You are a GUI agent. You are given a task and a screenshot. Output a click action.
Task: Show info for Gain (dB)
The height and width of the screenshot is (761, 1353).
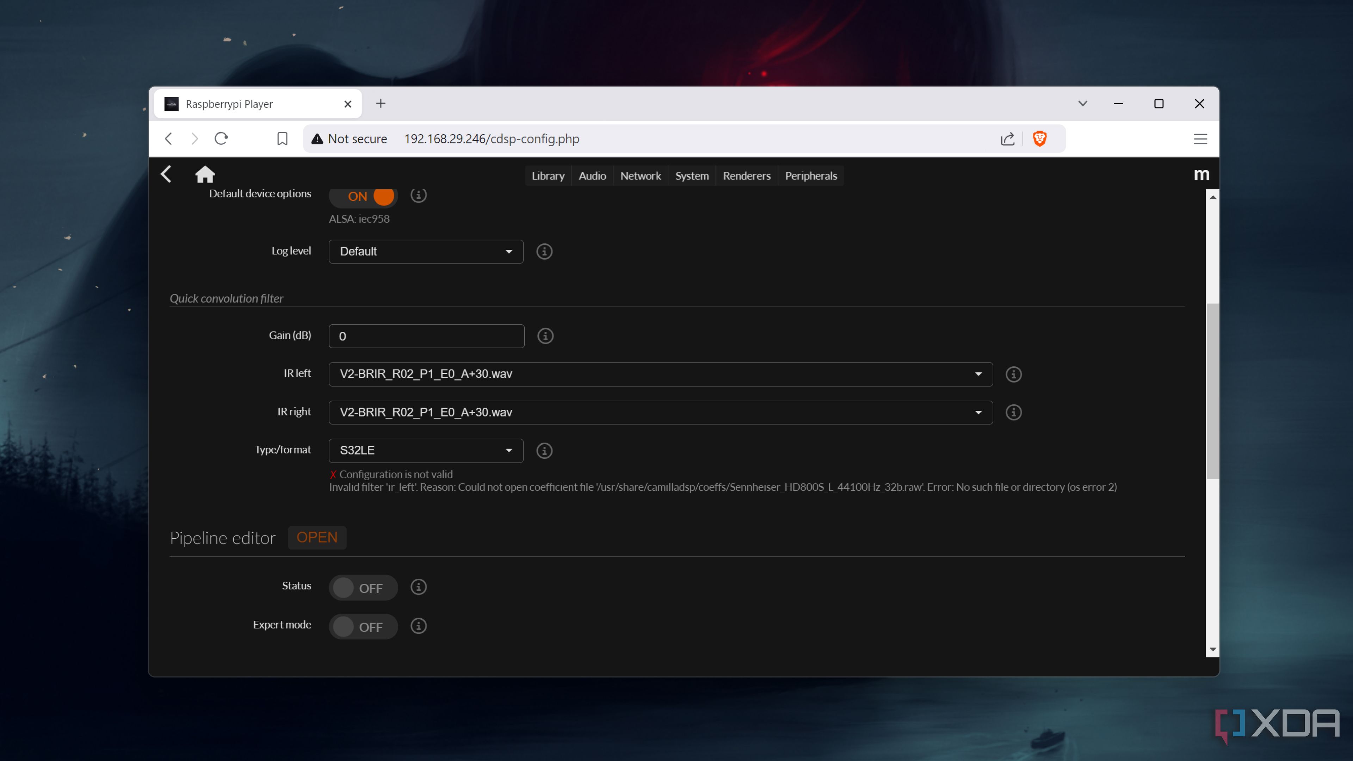click(545, 336)
